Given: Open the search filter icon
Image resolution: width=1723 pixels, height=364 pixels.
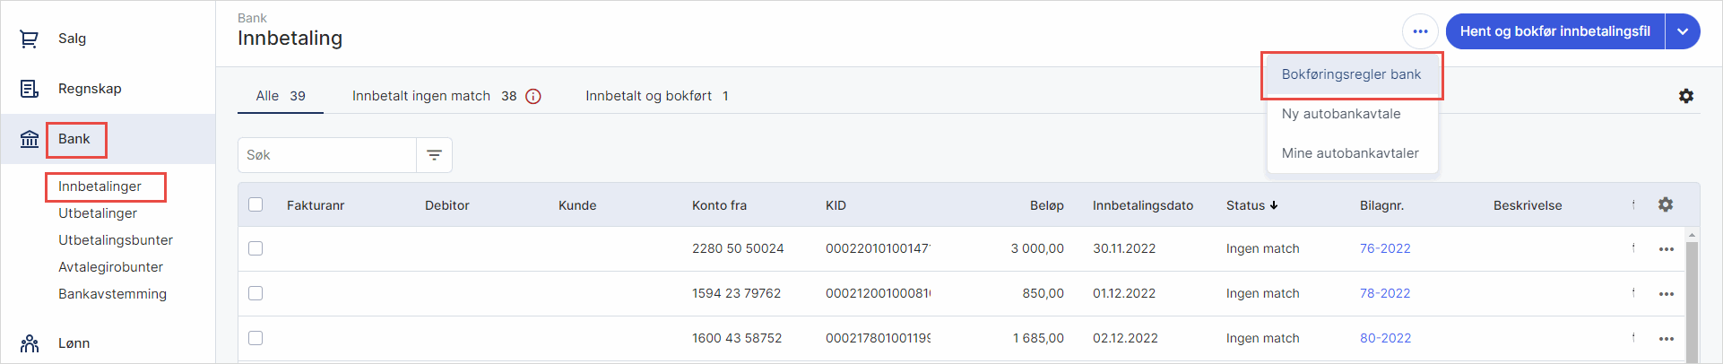Looking at the screenshot, I should pyautogui.click(x=434, y=155).
